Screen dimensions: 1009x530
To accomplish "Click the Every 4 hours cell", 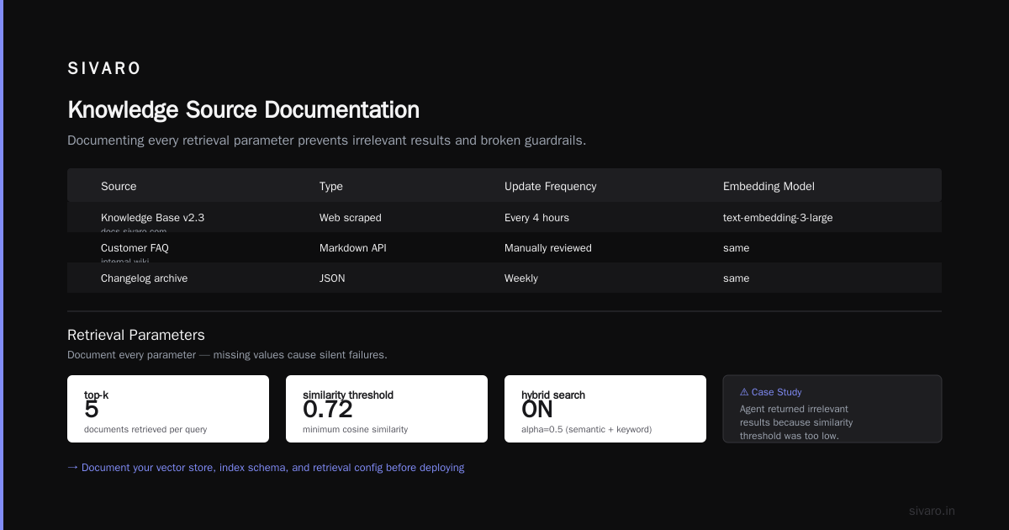I will (536, 217).
